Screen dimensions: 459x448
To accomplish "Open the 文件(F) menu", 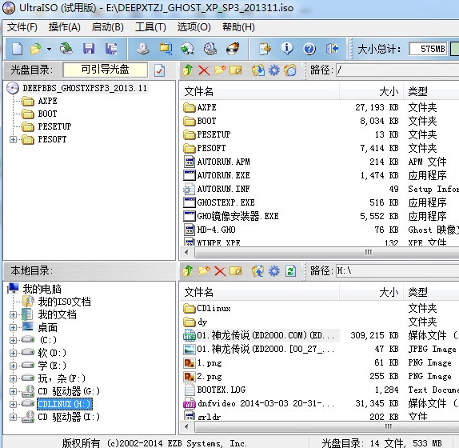I will pyautogui.click(x=22, y=27).
